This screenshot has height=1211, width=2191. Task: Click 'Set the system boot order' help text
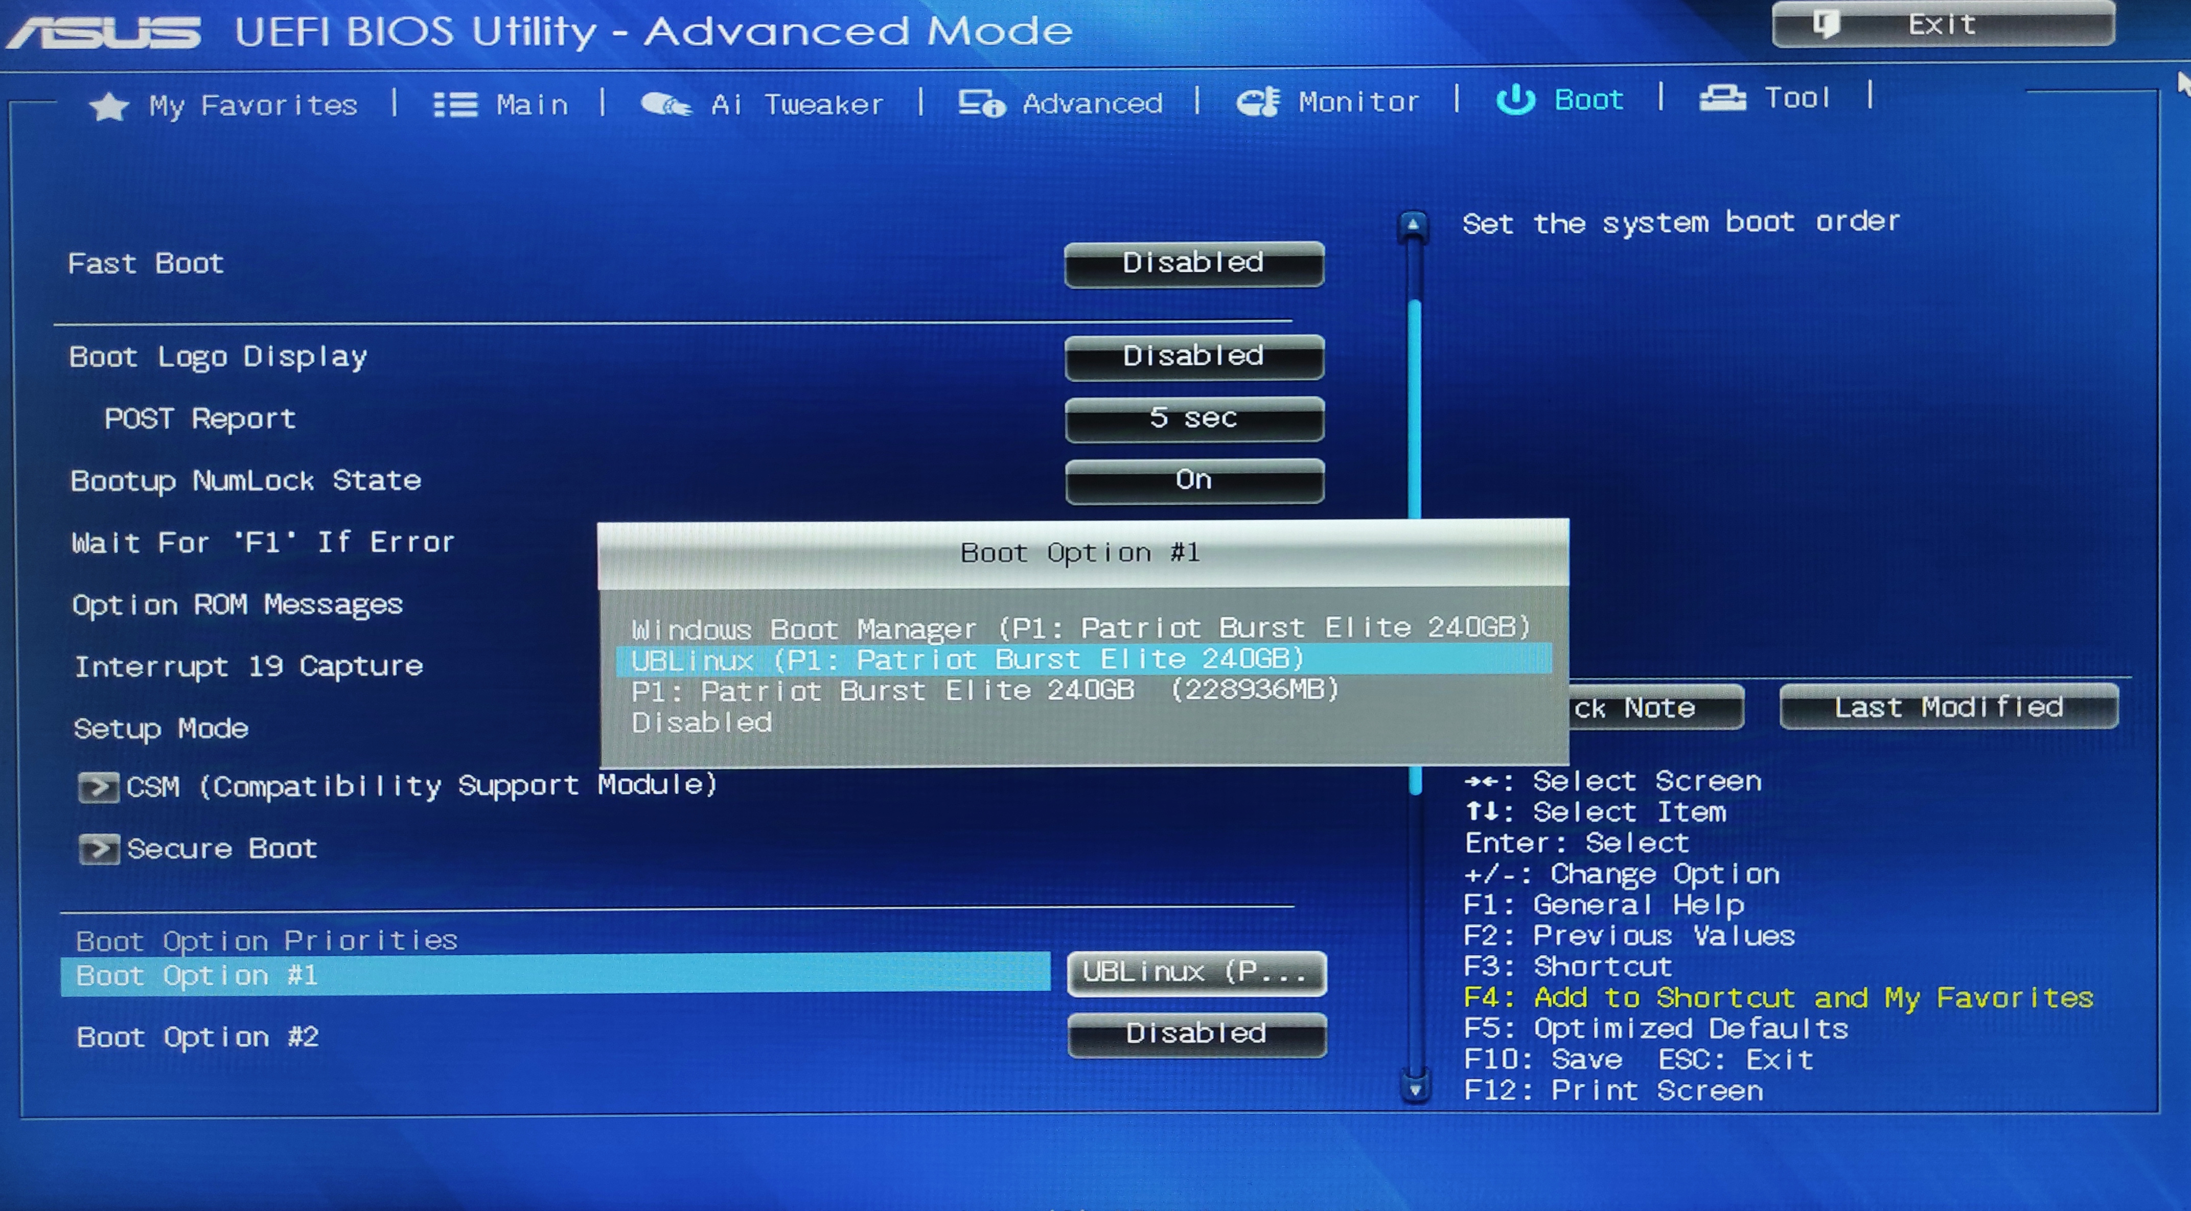[1680, 223]
